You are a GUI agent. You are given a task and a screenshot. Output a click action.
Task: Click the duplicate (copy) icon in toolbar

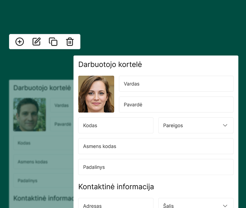(53, 42)
